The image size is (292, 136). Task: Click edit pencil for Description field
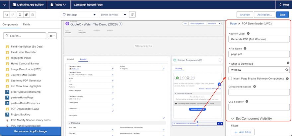pos(164,118)
